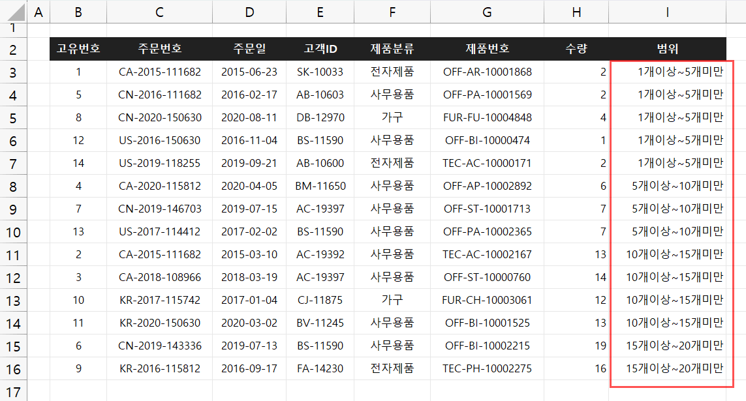Click order date 2016-09-17
Image resolution: width=746 pixels, height=401 pixels.
click(x=249, y=368)
